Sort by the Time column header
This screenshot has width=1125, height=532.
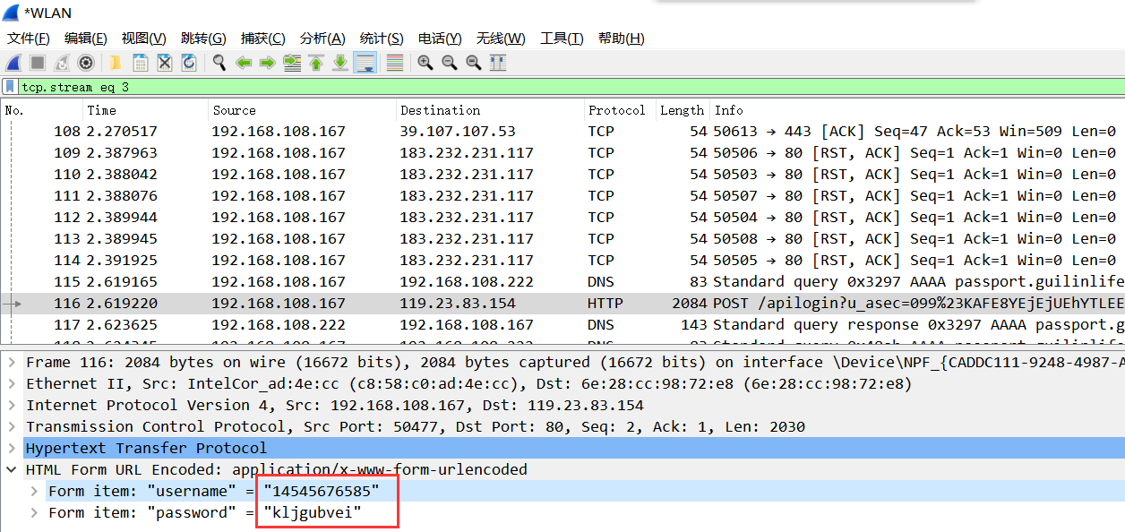point(145,110)
